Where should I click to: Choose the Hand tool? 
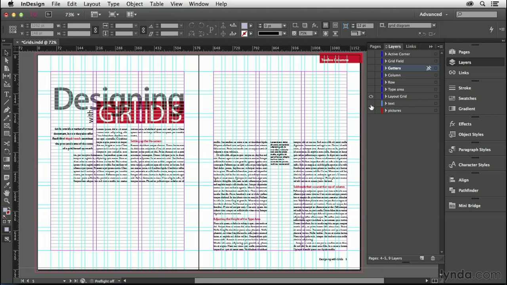click(x=7, y=193)
